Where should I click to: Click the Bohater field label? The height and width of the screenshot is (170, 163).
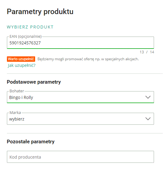[17, 91]
